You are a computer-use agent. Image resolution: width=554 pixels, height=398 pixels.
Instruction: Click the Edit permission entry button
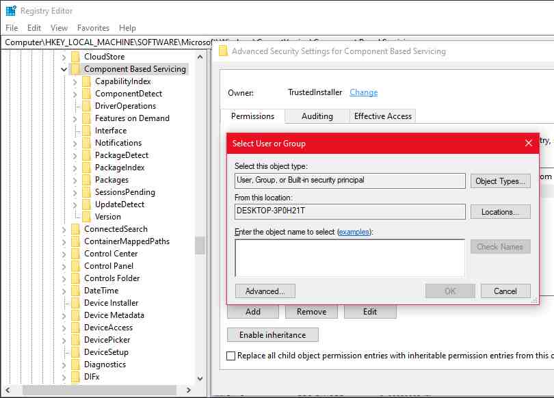point(370,312)
